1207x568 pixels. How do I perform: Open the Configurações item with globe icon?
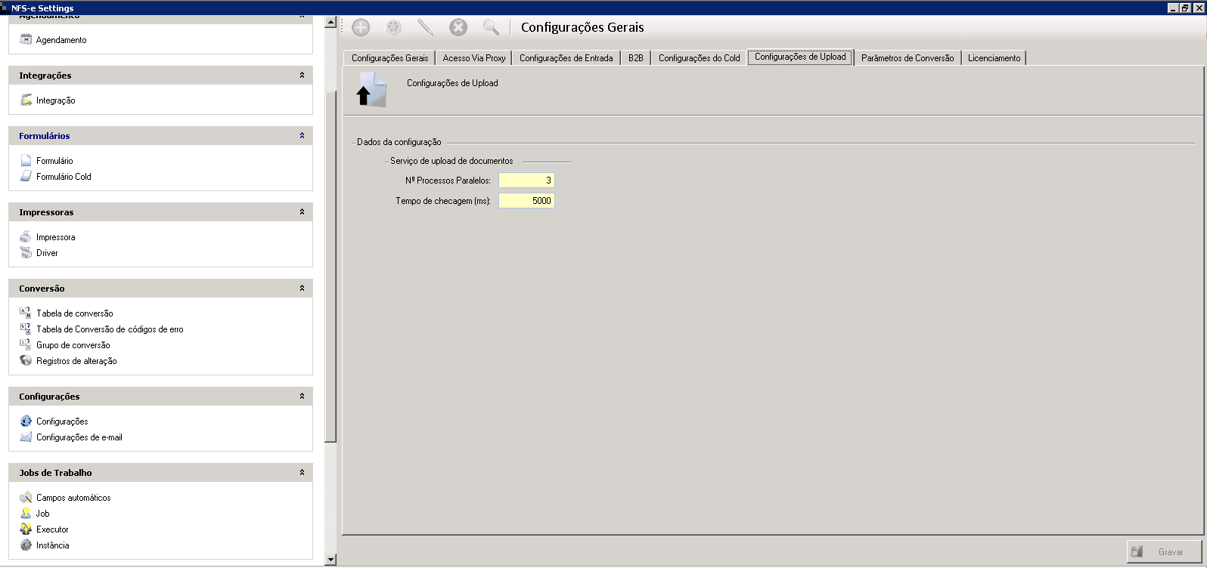tap(62, 421)
